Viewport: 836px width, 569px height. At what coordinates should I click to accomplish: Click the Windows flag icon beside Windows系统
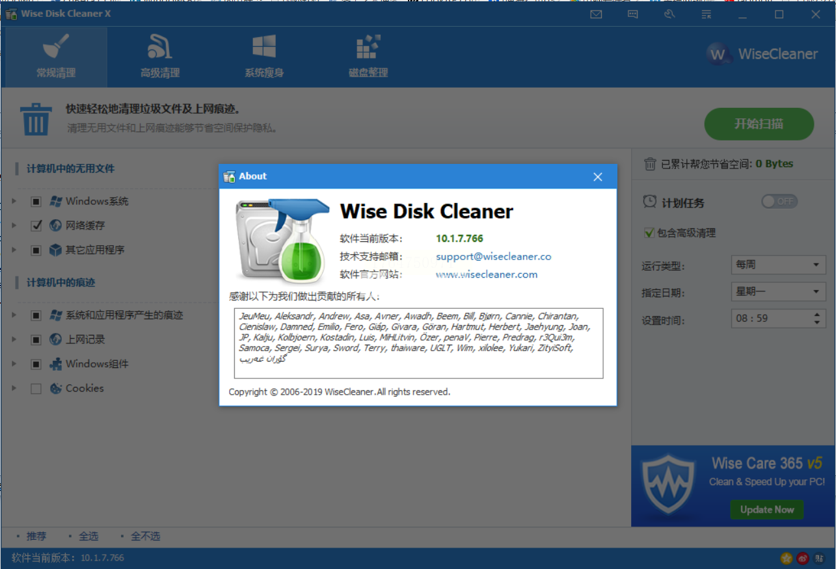pyautogui.click(x=56, y=202)
